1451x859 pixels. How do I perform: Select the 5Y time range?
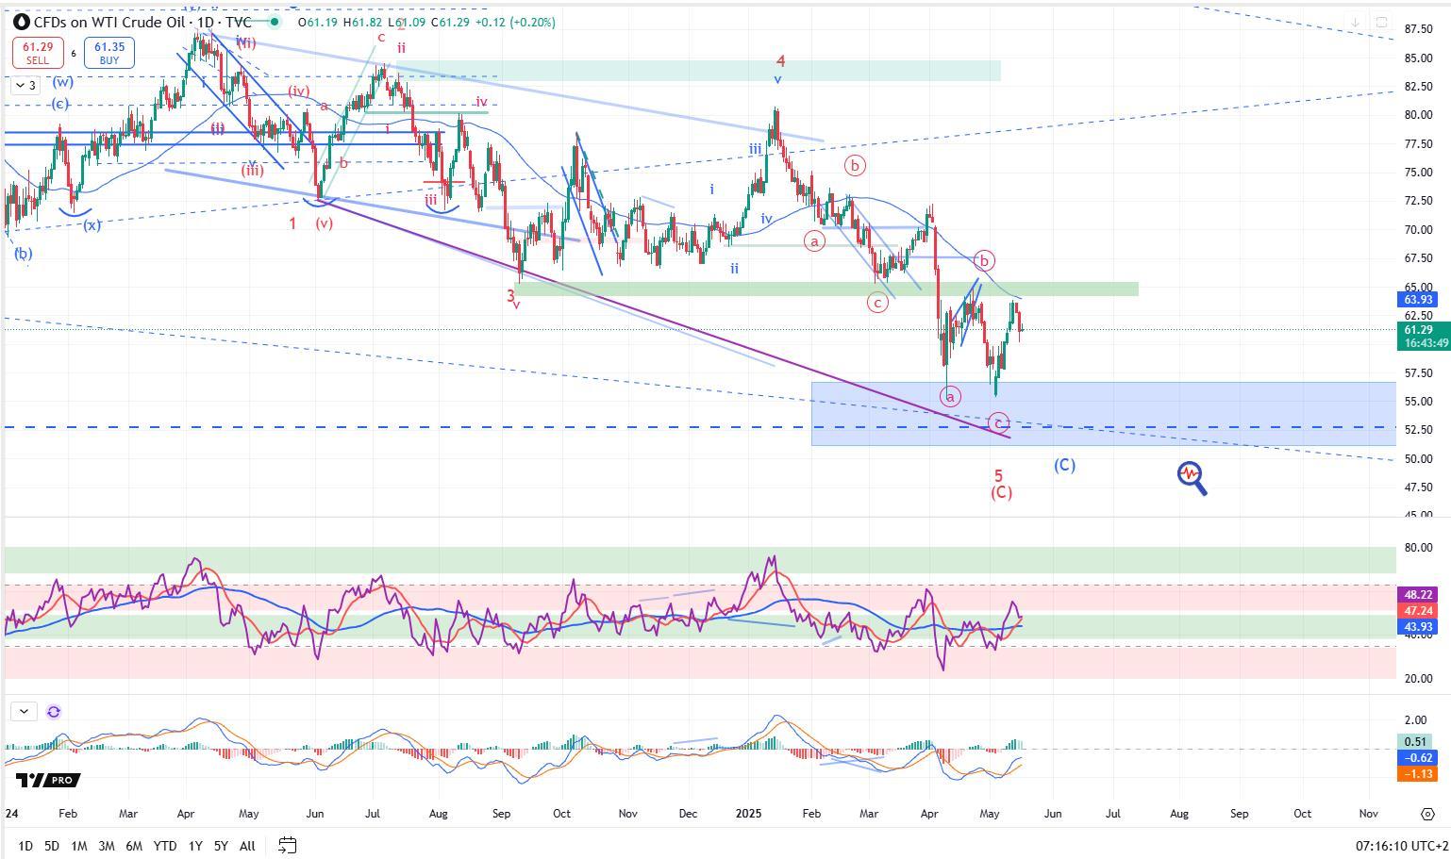pyautogui.click(x=221, y=846)
